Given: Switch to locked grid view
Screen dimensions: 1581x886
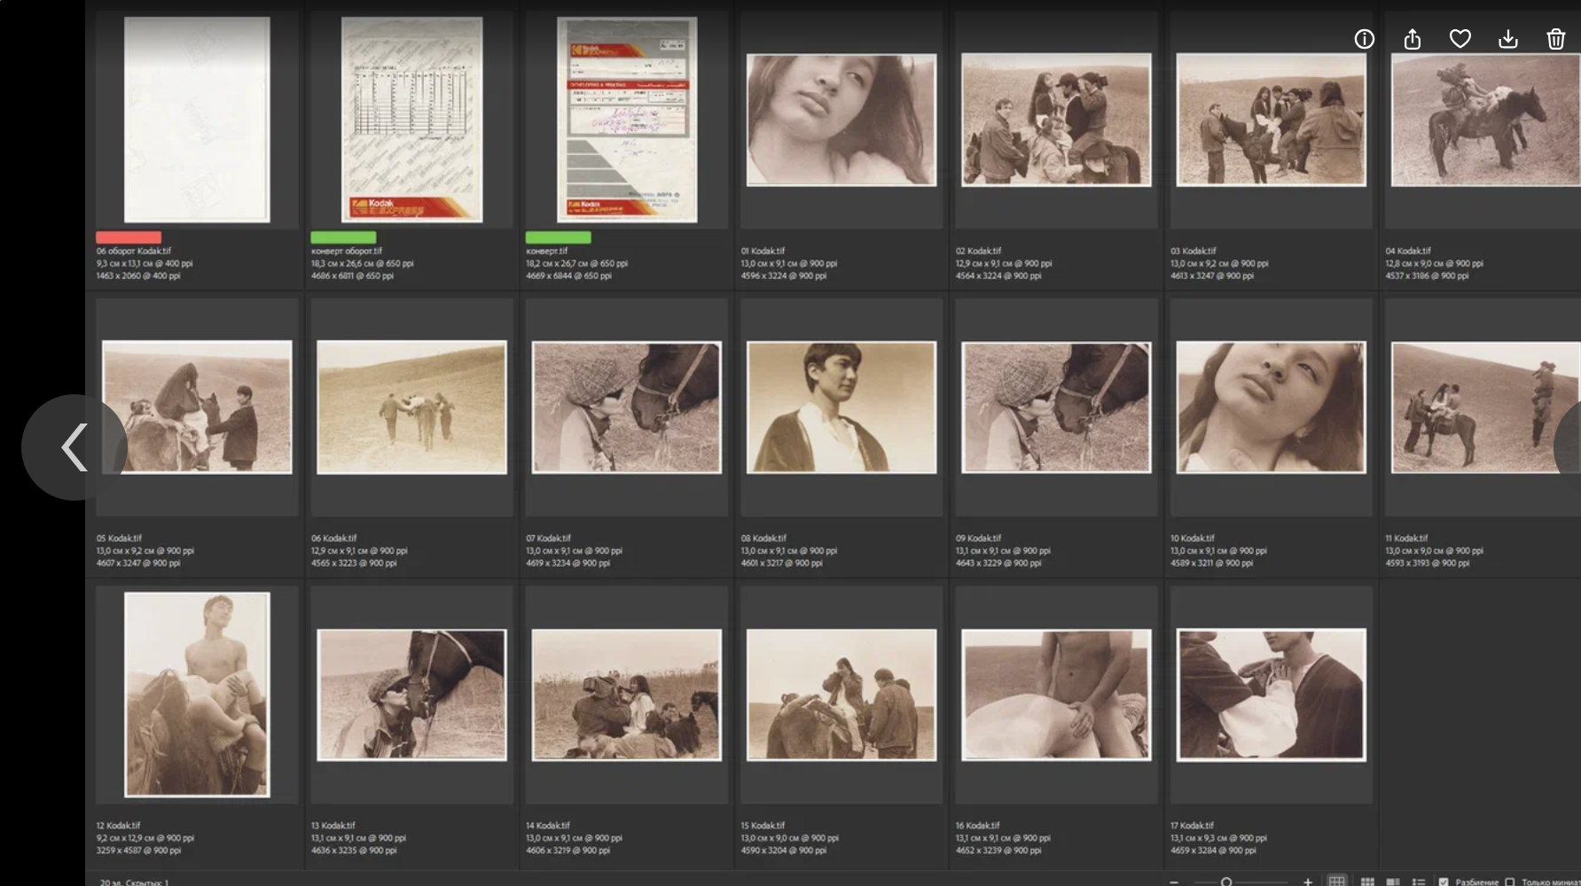Looking at the screenshot, I should [1336, 882].
